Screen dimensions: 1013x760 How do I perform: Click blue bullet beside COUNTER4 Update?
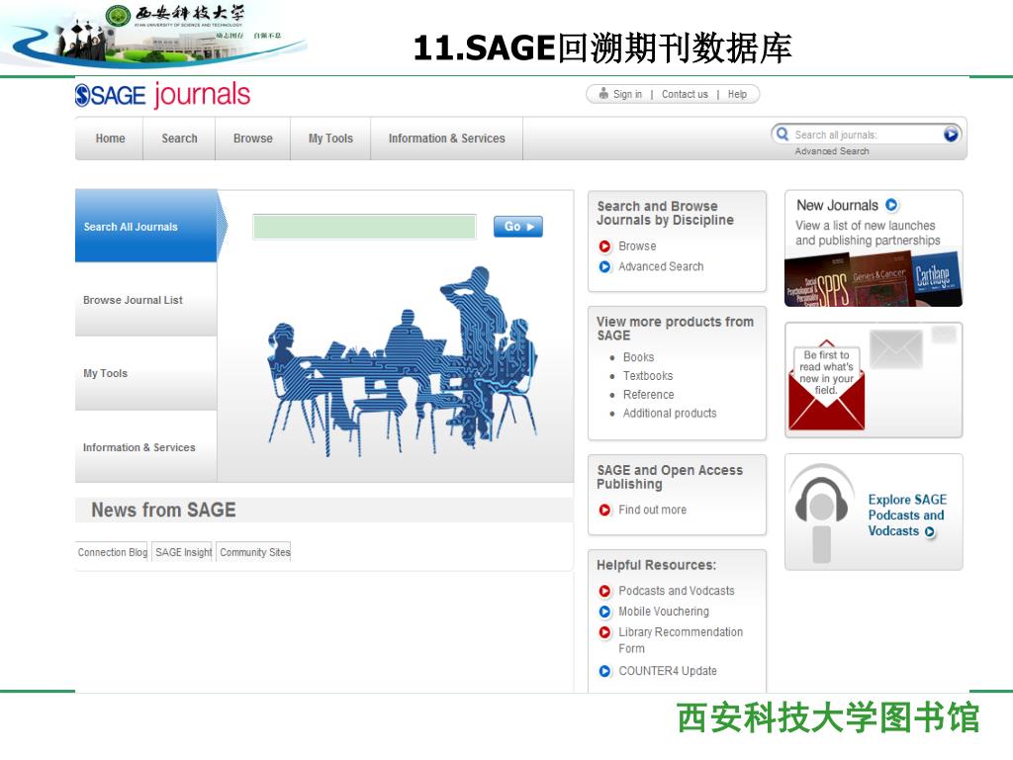(604, 671)
